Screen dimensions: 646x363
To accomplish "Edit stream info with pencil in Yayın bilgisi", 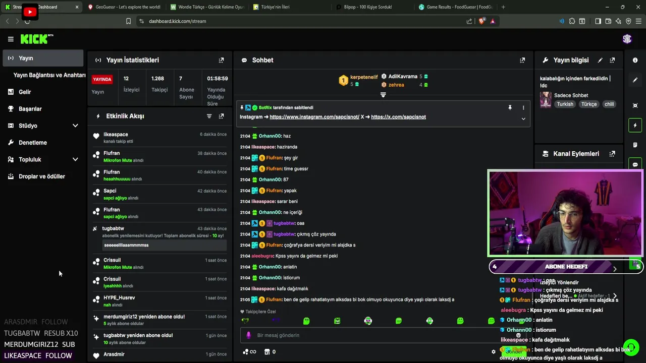I will click(600, 60).
